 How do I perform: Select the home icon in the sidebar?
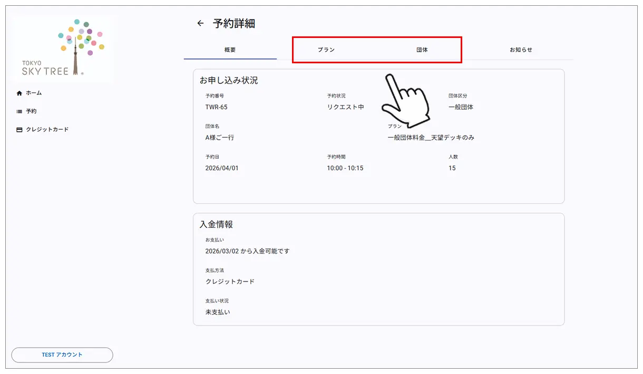click(18, 93)
